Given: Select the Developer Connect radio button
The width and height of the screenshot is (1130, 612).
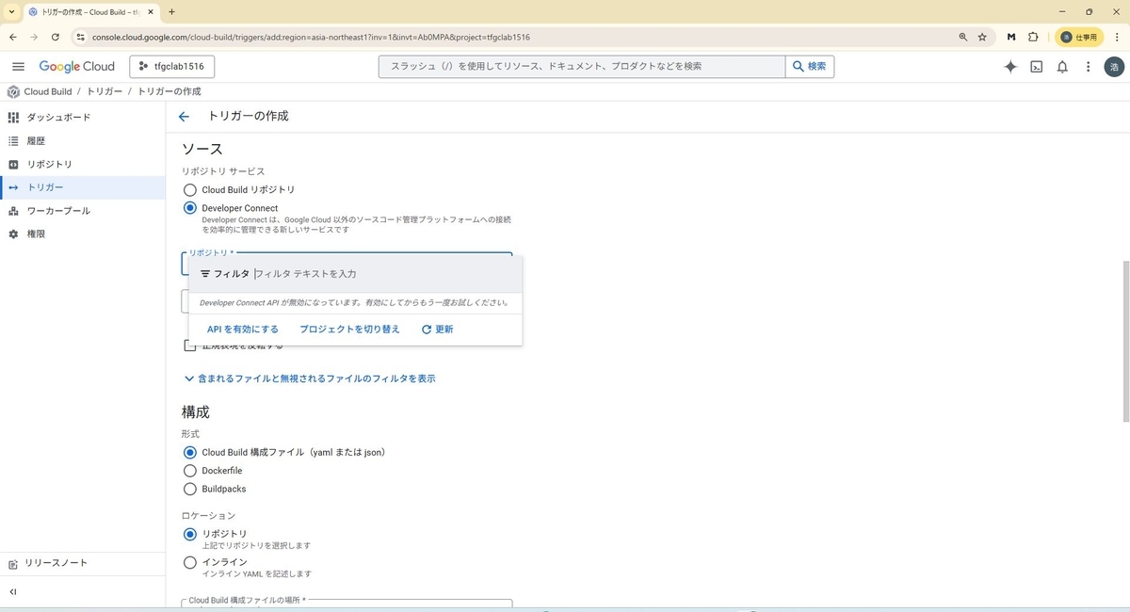Looking at the screenshot, I should click(190, 208).
